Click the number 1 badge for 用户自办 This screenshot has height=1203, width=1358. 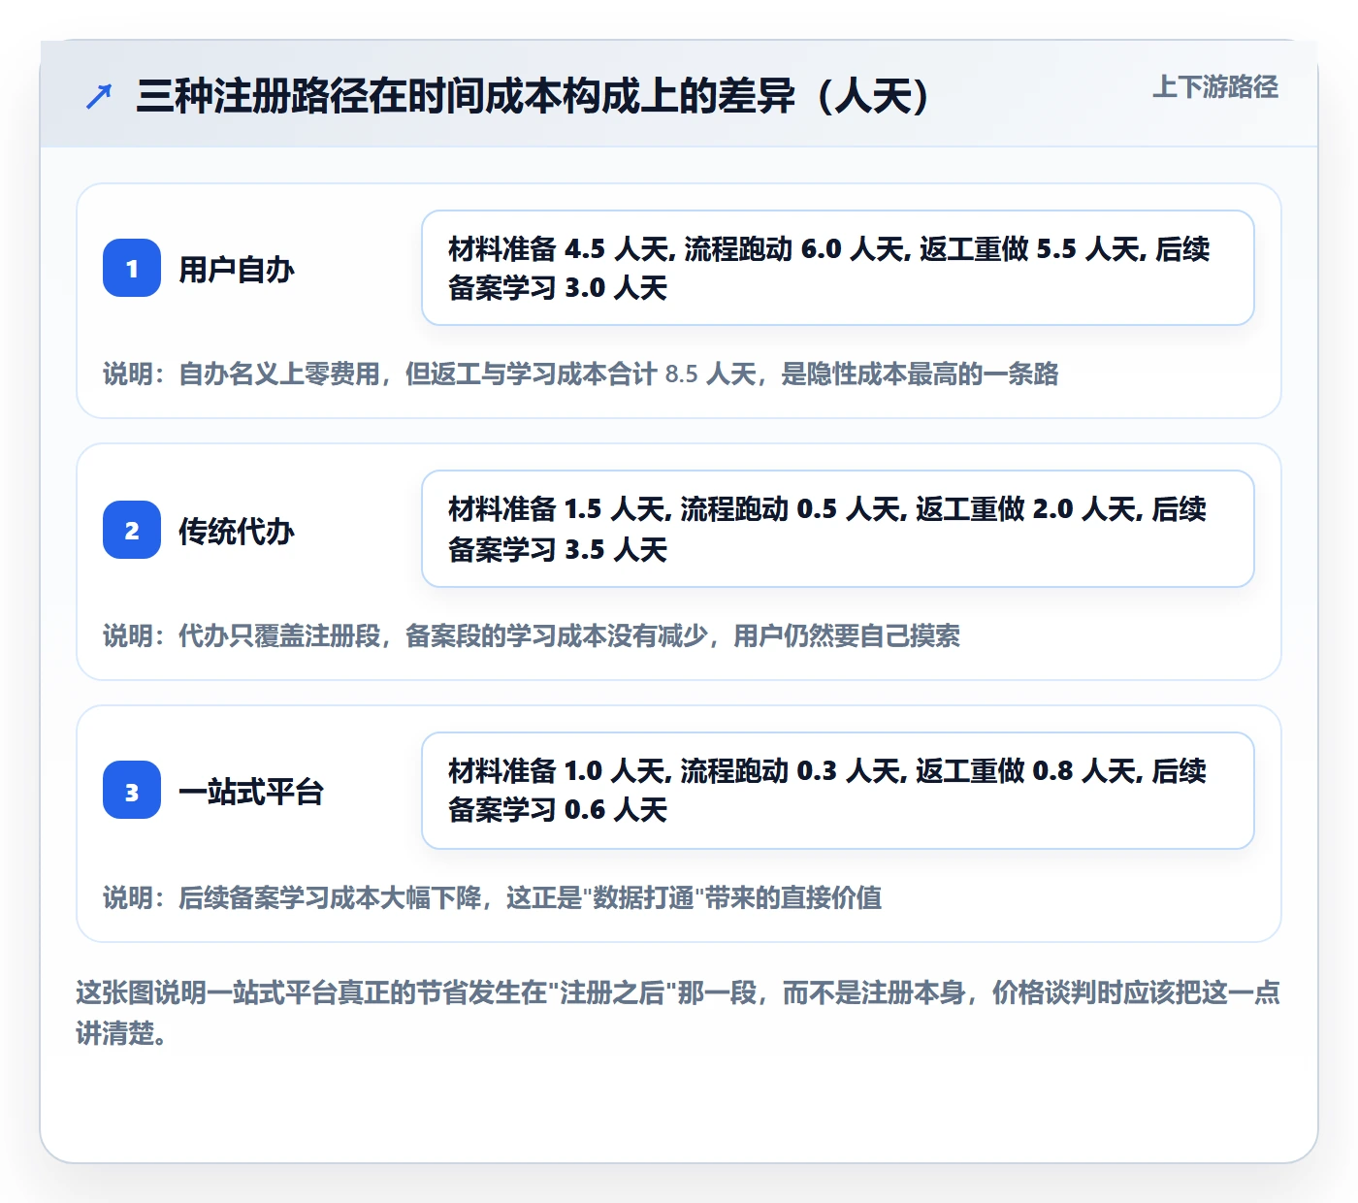[132, 268]
